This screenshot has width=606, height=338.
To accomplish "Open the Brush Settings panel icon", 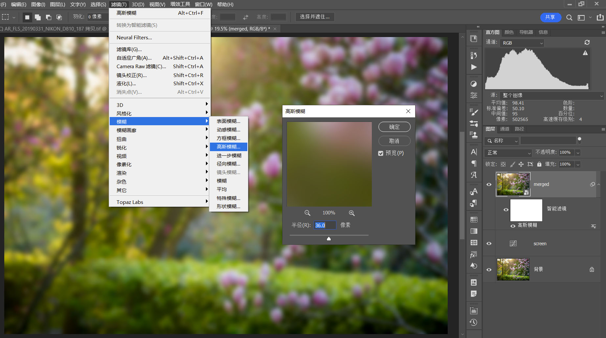I will coord(474,112).
